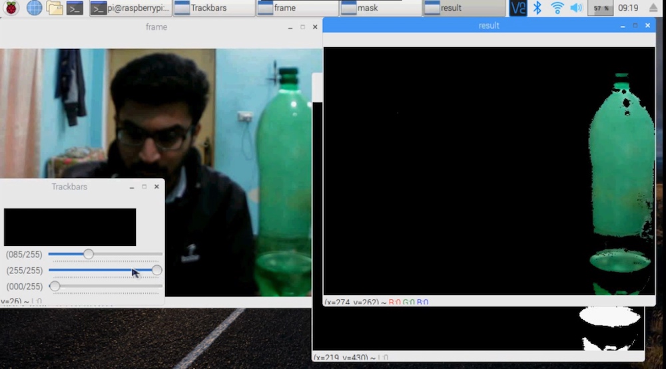Maximize the frame window

(x=303, y=27)
